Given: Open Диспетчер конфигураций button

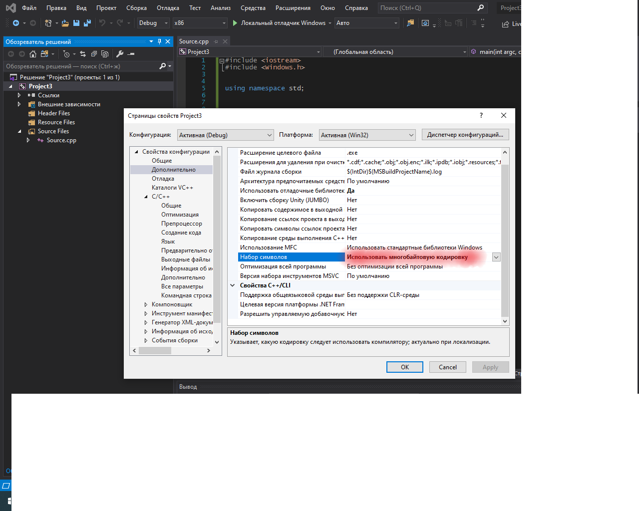Looking at the screenshot, I should (465, 135).
